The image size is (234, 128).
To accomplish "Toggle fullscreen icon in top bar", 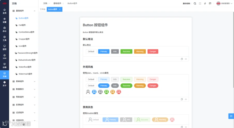I will 200,3.
